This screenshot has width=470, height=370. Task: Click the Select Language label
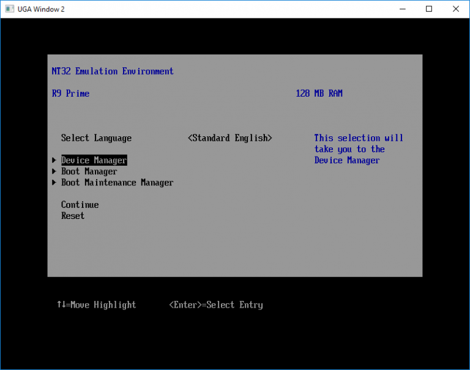tap(96, 138)
